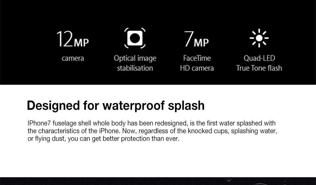Click the Quad-LED flash sun icon
316x185 pixels.
pyautogui.click(x=259, y=38)
